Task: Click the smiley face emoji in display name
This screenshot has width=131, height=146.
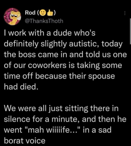Action: pyautogui.click(x=43, y=13)
